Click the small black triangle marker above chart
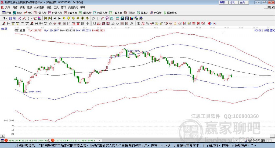 click(223, 32)
